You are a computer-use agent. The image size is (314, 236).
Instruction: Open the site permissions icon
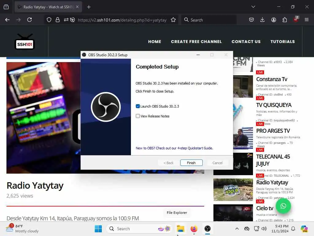tap(66, 20)
